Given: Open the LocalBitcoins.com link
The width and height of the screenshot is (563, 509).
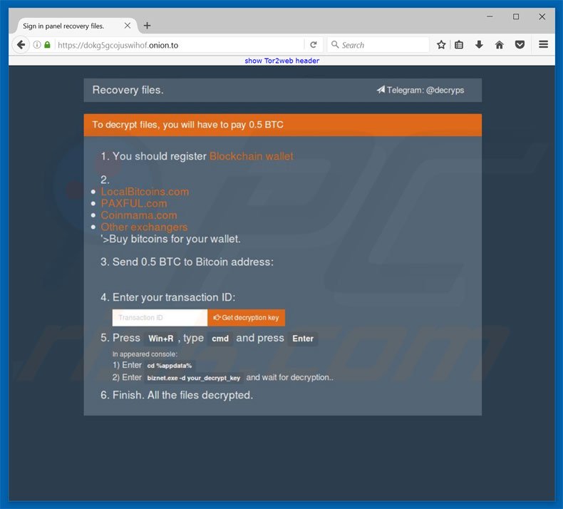Looking at the screenshot, I should click(145, 192).
